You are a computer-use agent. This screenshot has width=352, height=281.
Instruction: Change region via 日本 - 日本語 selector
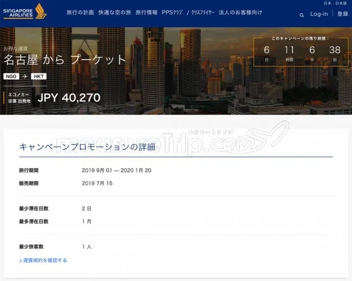tap(335, 3)
